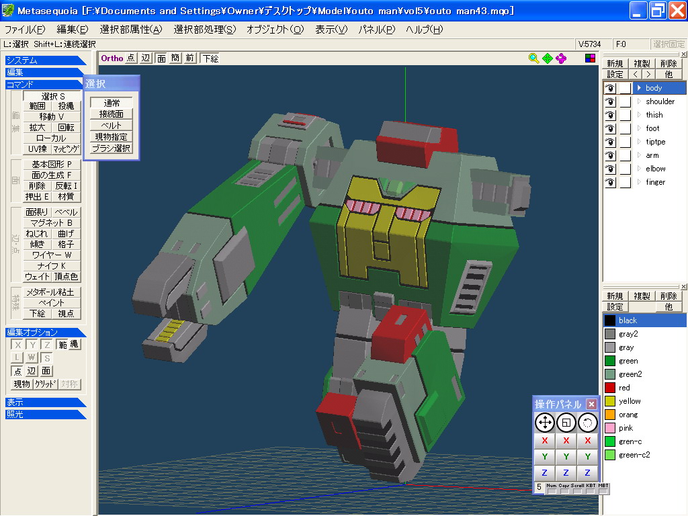688x516 pixels.
Task: Click the magnifier zoom icon above viewport
Action: tap(533, 58)
